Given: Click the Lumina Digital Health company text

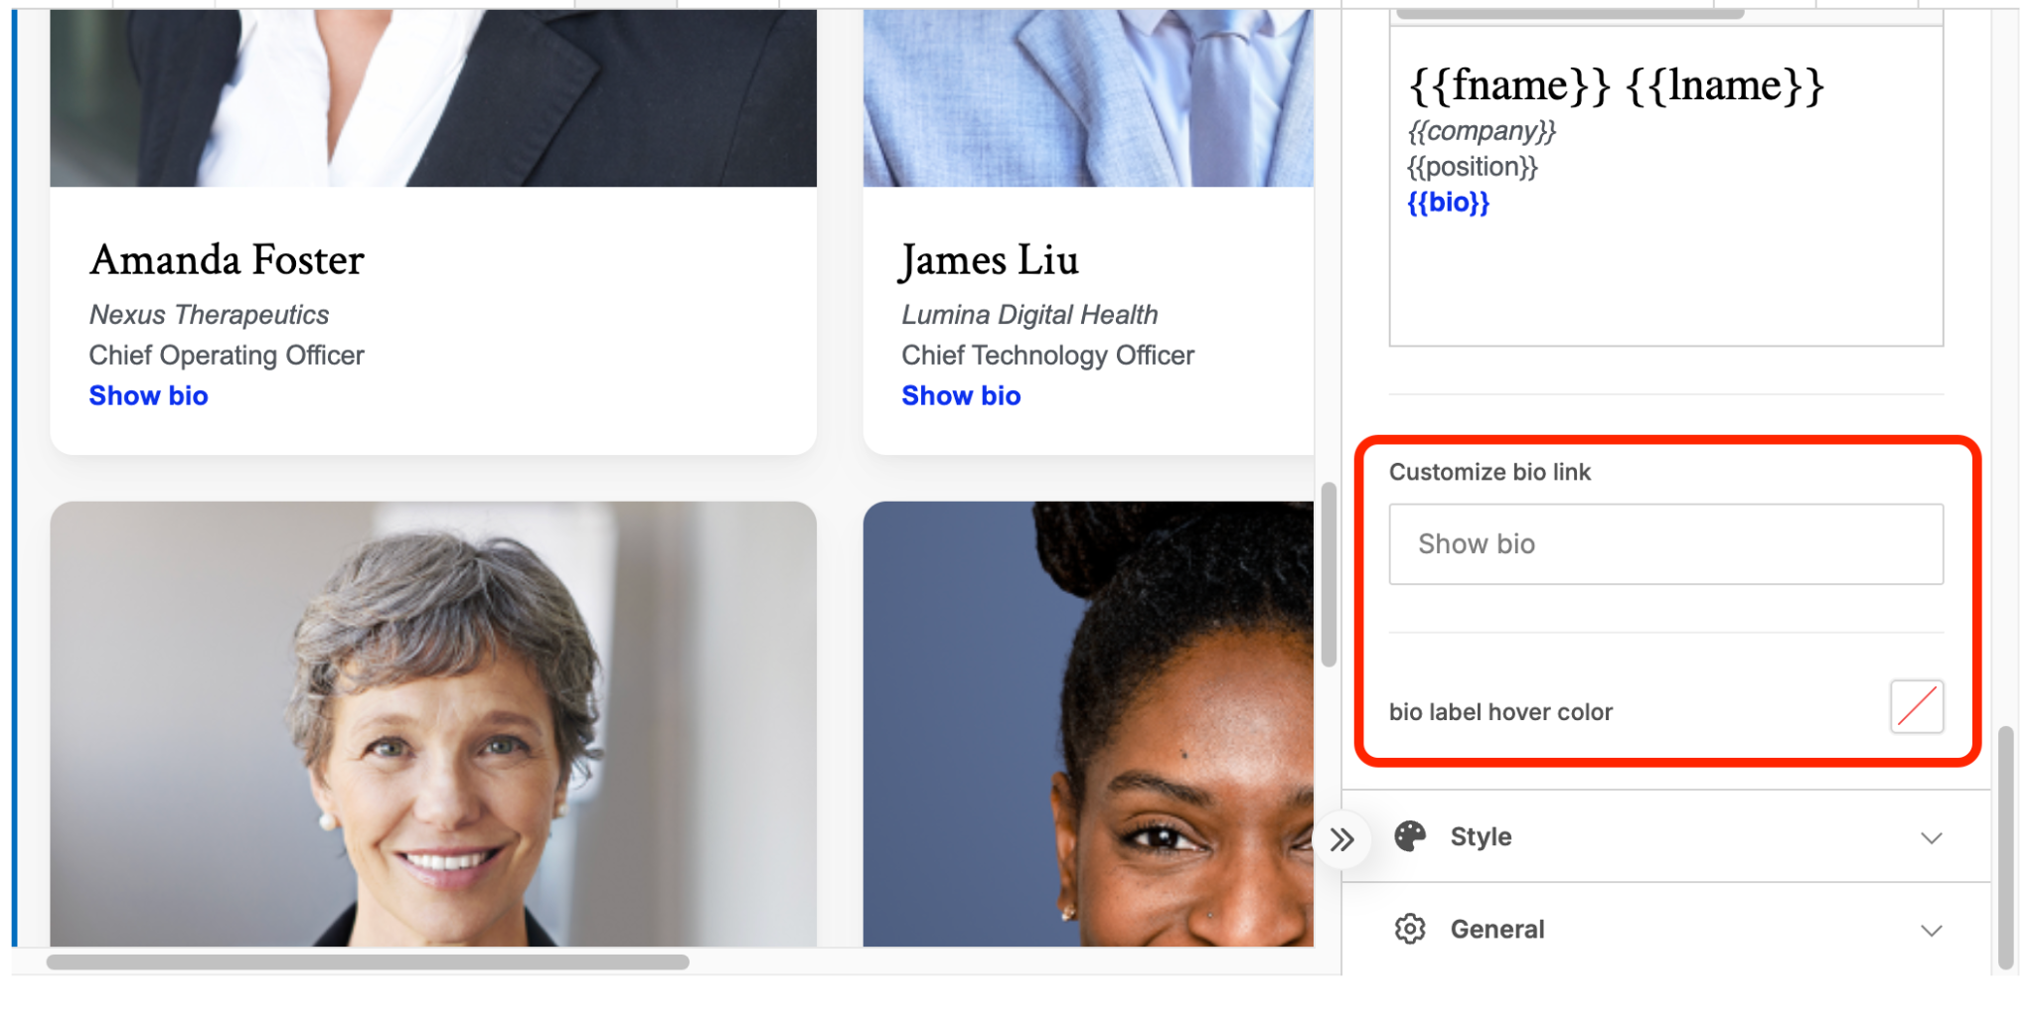Looking at the screenshot, I should (x=1029, y=315).
